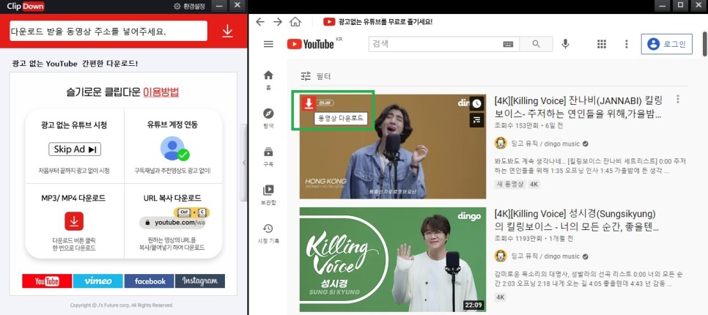
Task: Open the browser home page
Action: point(295,22)
